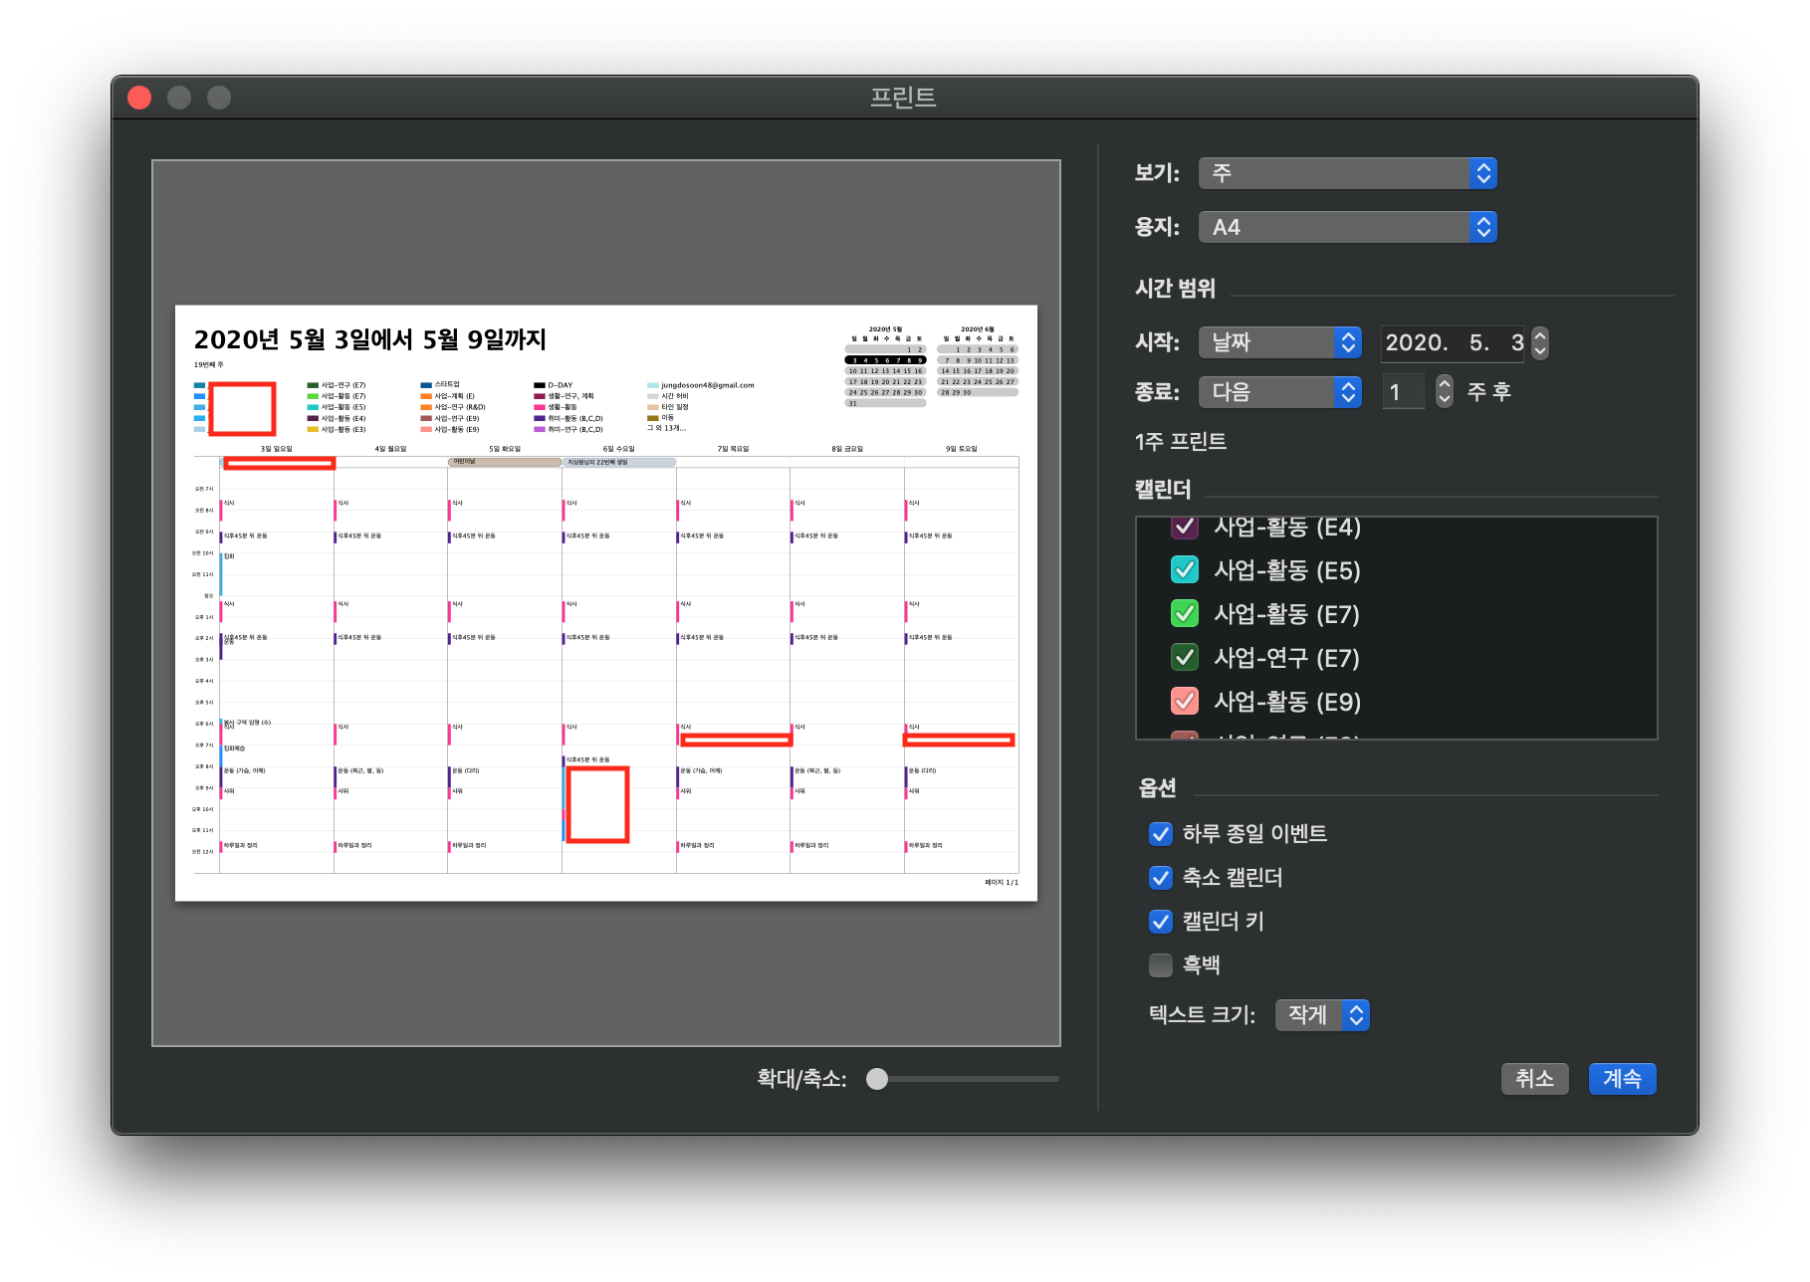Viewport: 1810px width, 1282px height.
Task: Click the 주 후 label beside the week stepper
Action: [1488, 392]
